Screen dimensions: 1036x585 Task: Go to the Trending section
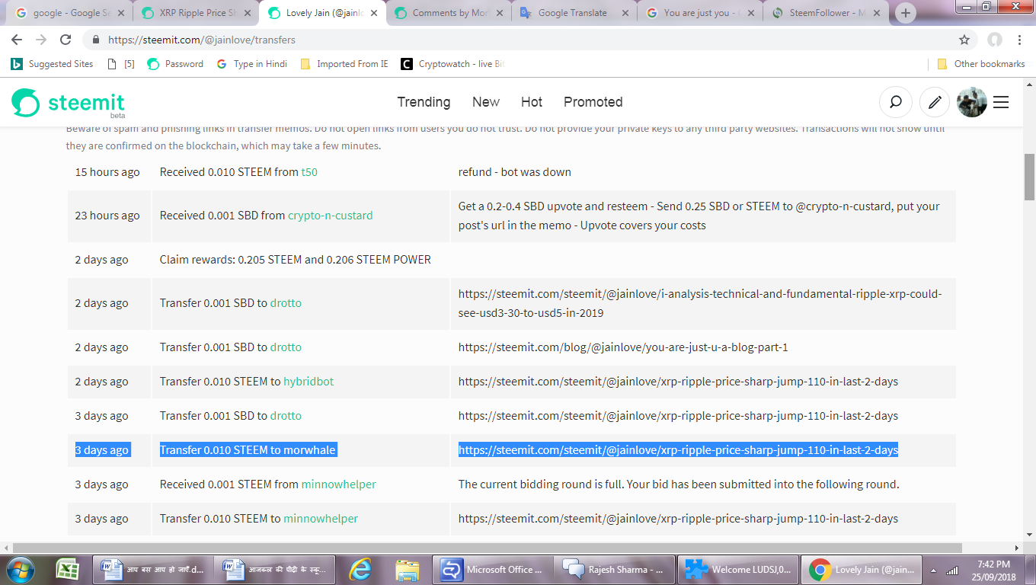(424, 102)
